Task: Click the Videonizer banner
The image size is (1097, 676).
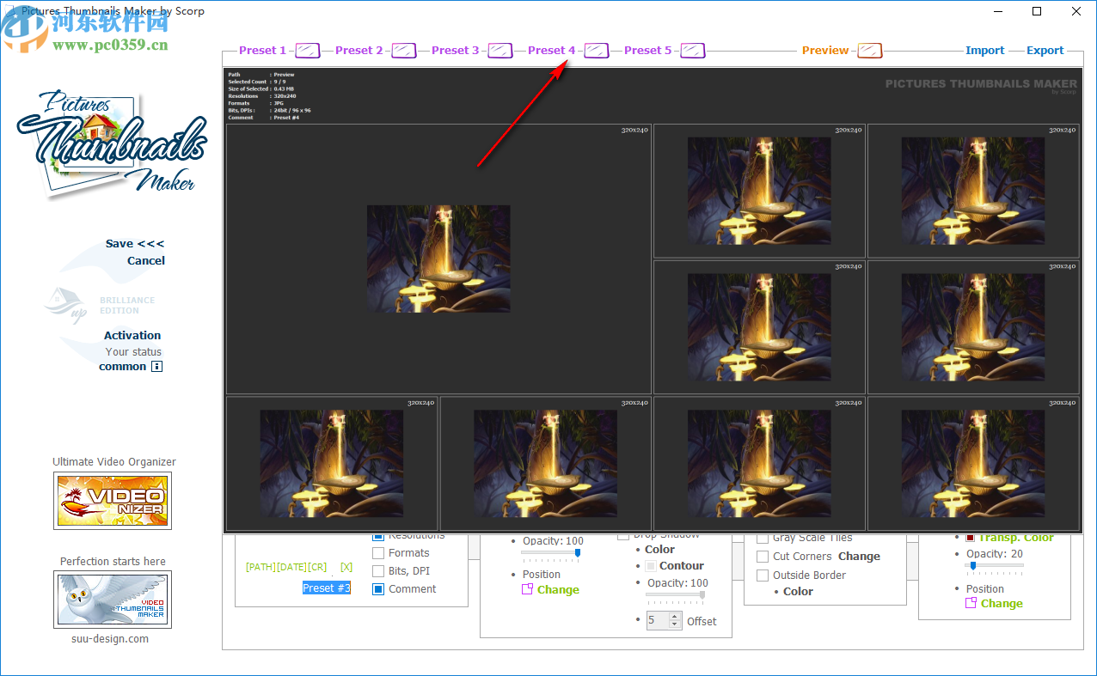Action: [x=112, y=501]
